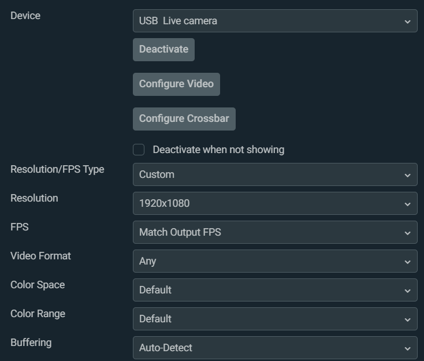Image resolution: width=424 pixels, height=361 pixels.
Task: Click the chevron next to Match Output FPS
Action: [407, 233]
